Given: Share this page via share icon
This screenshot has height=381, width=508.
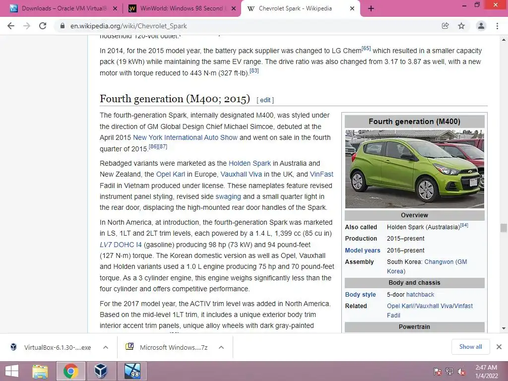Looking at the screenshot, I should tap(445, 26).
